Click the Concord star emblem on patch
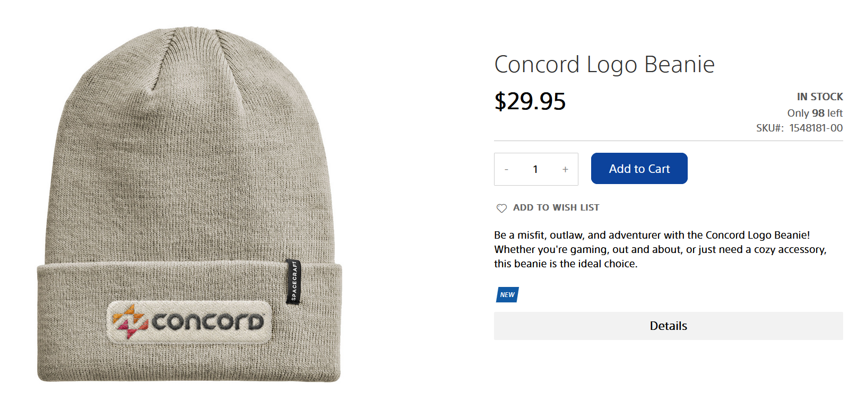This screenshot has height=410, width=866. pos(129,321)
